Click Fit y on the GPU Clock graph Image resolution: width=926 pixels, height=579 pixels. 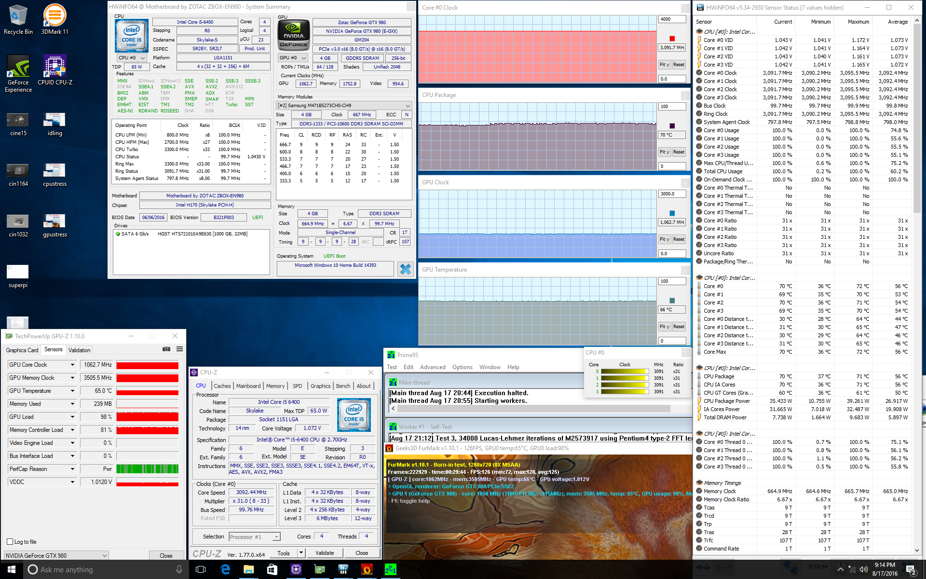(x=665, y=239)
